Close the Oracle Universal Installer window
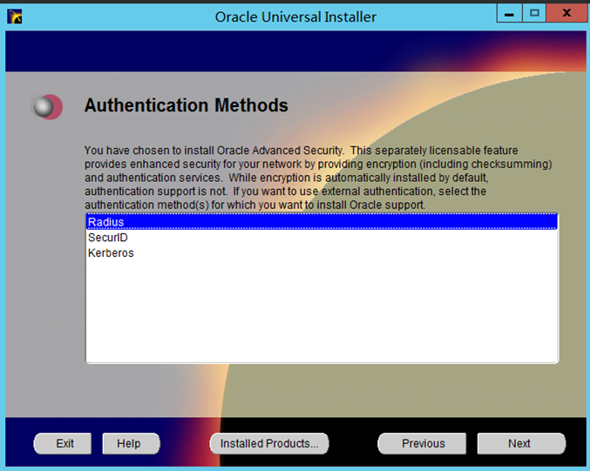The image size is (590, 471). pos(566,13)
